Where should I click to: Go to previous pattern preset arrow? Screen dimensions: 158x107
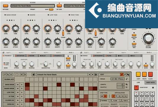(89, 75)
